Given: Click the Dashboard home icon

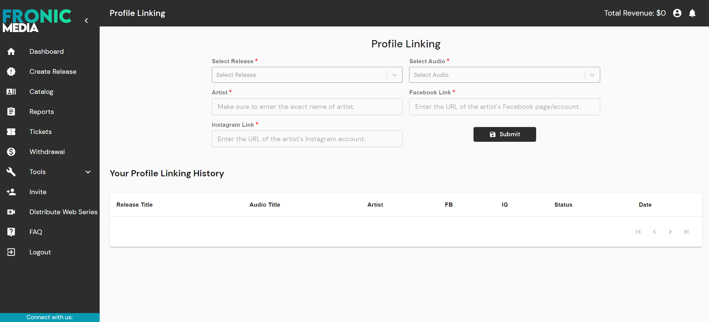Looking at the screenshot, I should 11,52.
